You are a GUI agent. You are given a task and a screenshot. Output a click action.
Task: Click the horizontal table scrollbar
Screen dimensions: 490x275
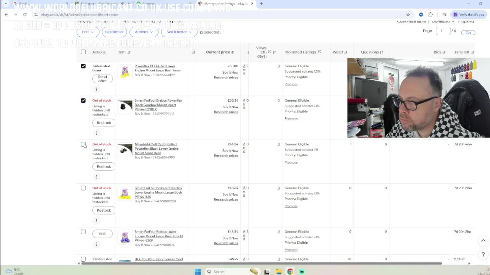[261, 264]
